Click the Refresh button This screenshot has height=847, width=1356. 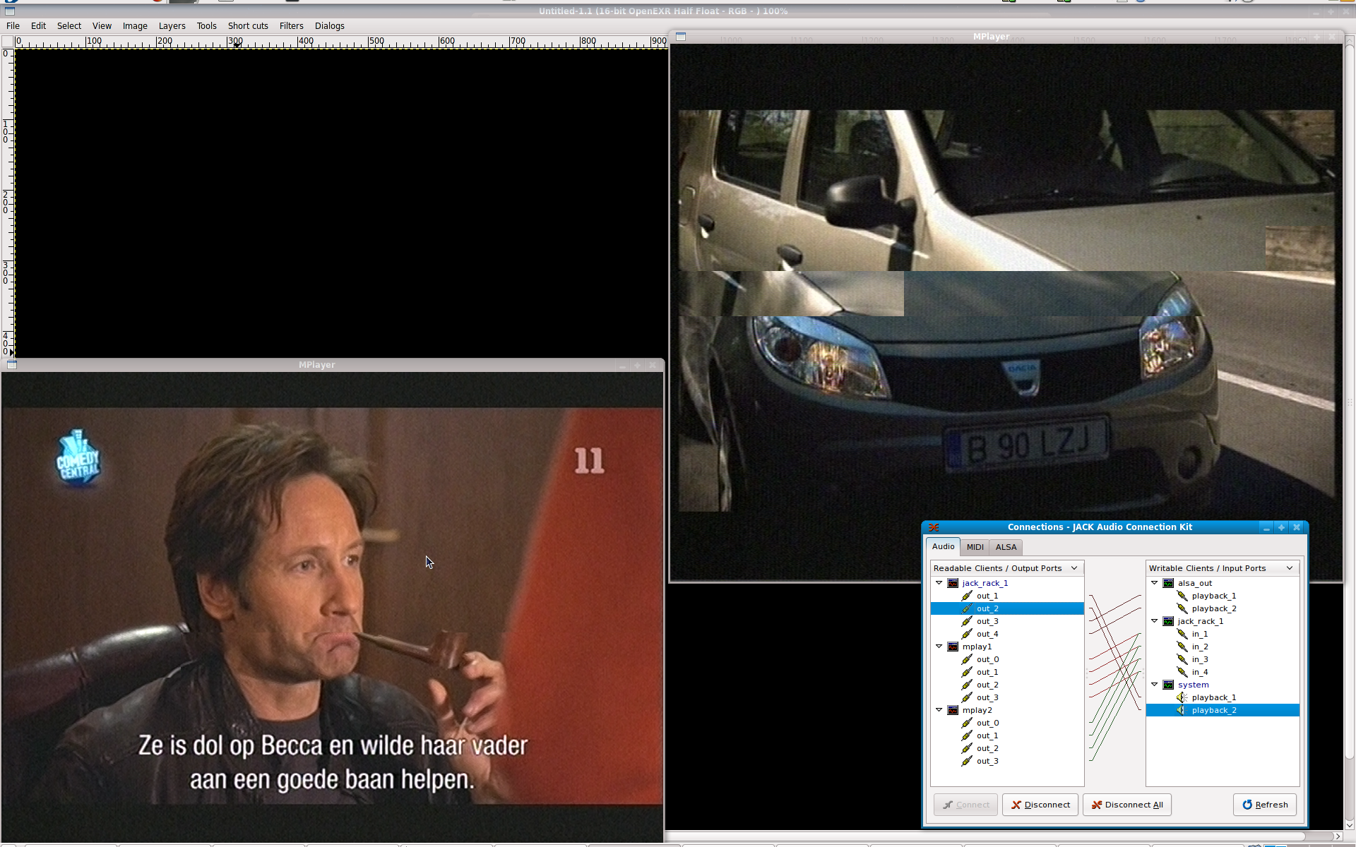click(1264, 805)
